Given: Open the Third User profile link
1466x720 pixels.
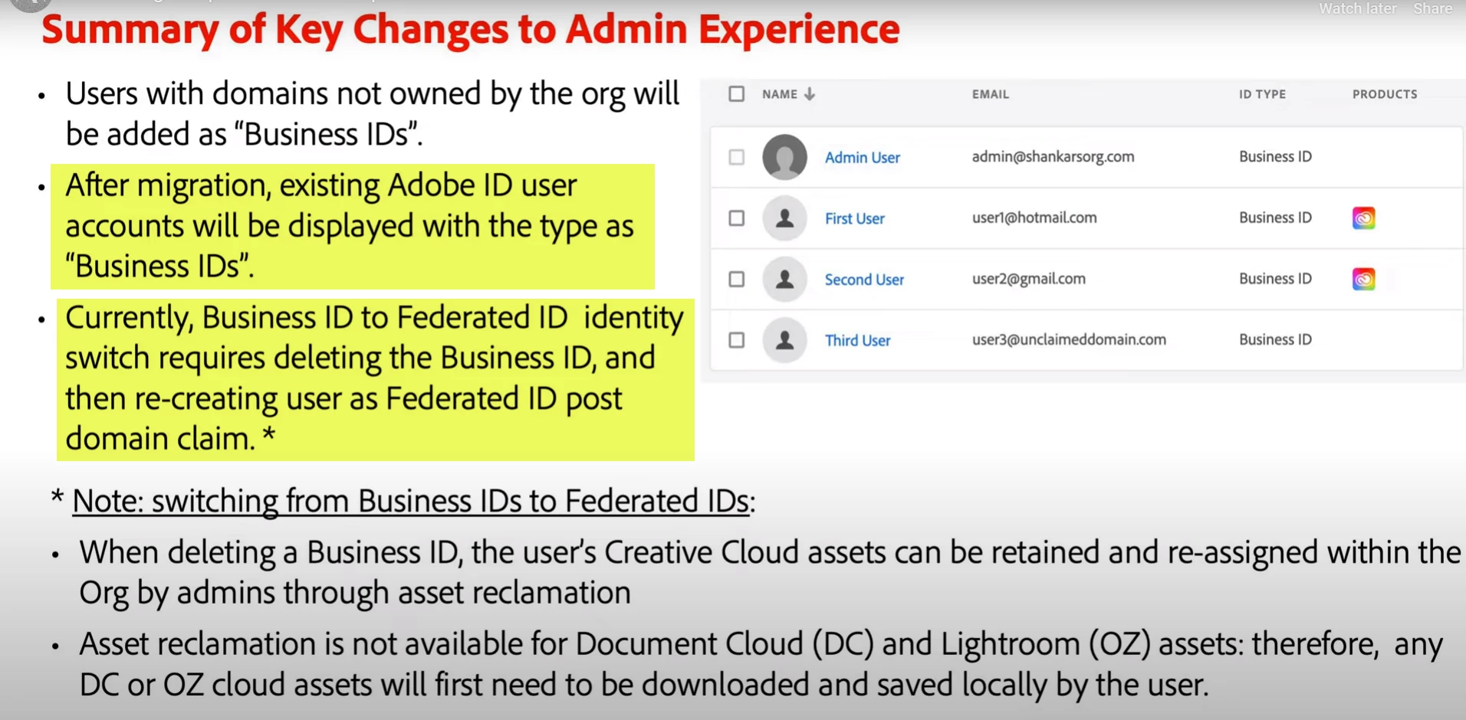Looking at the screenshot, I should pyautogui.click(x=857, y=340).
